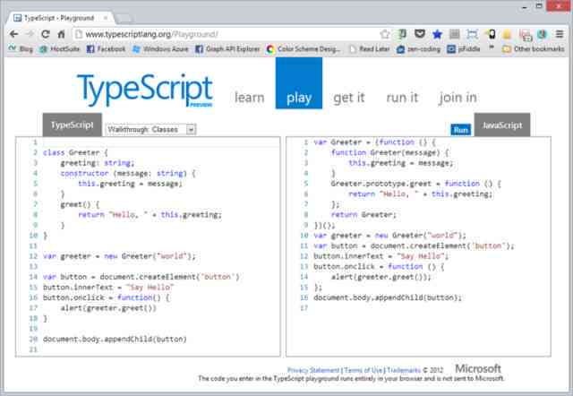The height and width of the screenshot is (396, 573).
Task: Click the blue Run button
Action: [x=461, y=130]
